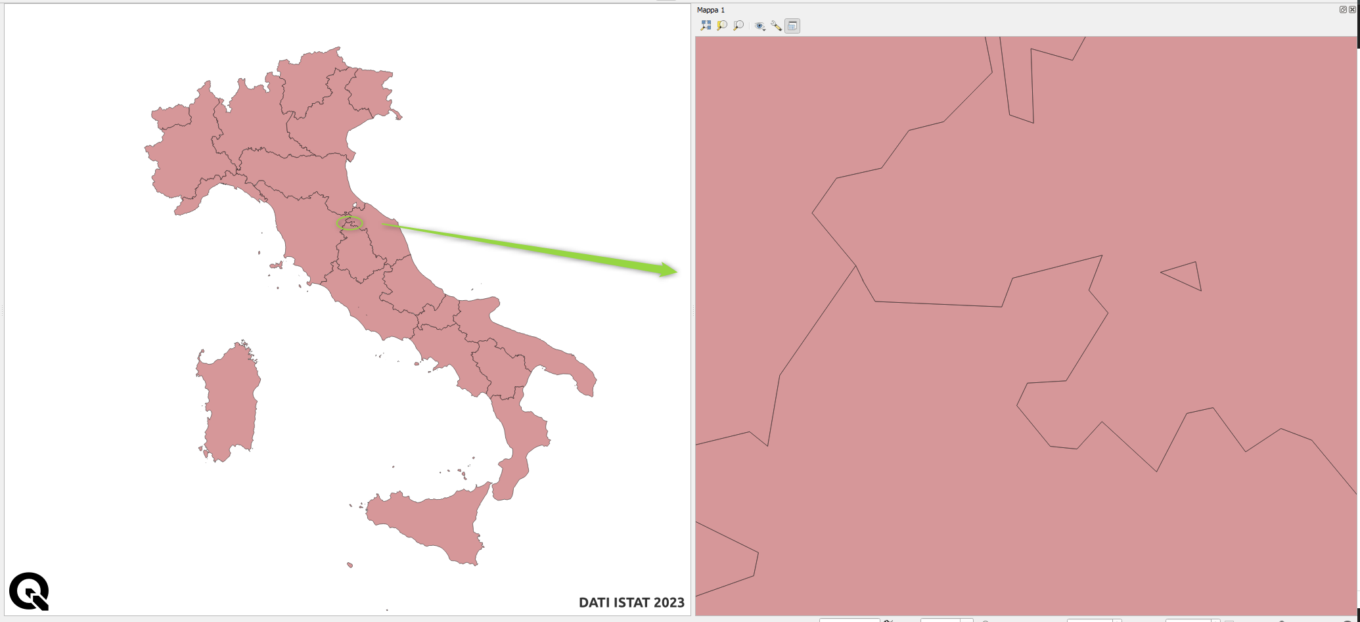Select the Sardinia island polygon

pos(227,401)
